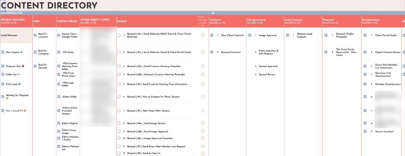This screenshot has width=405, height=156.
Task: Click the Send Image Approval email cell
Action: (148, 131)
